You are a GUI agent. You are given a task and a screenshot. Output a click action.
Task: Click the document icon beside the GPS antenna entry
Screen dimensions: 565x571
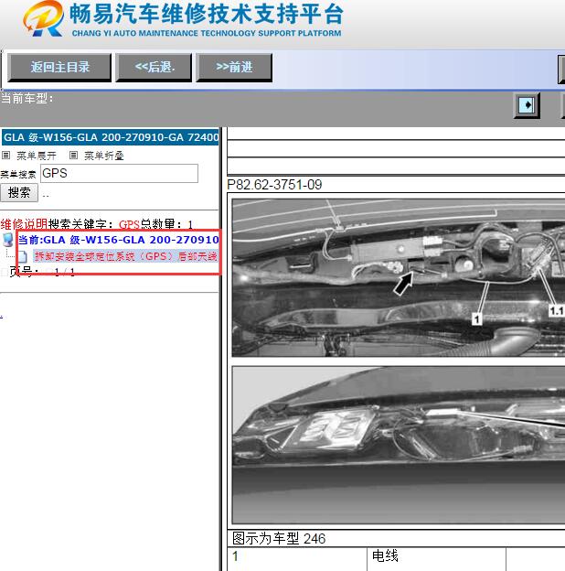[23, 257]
